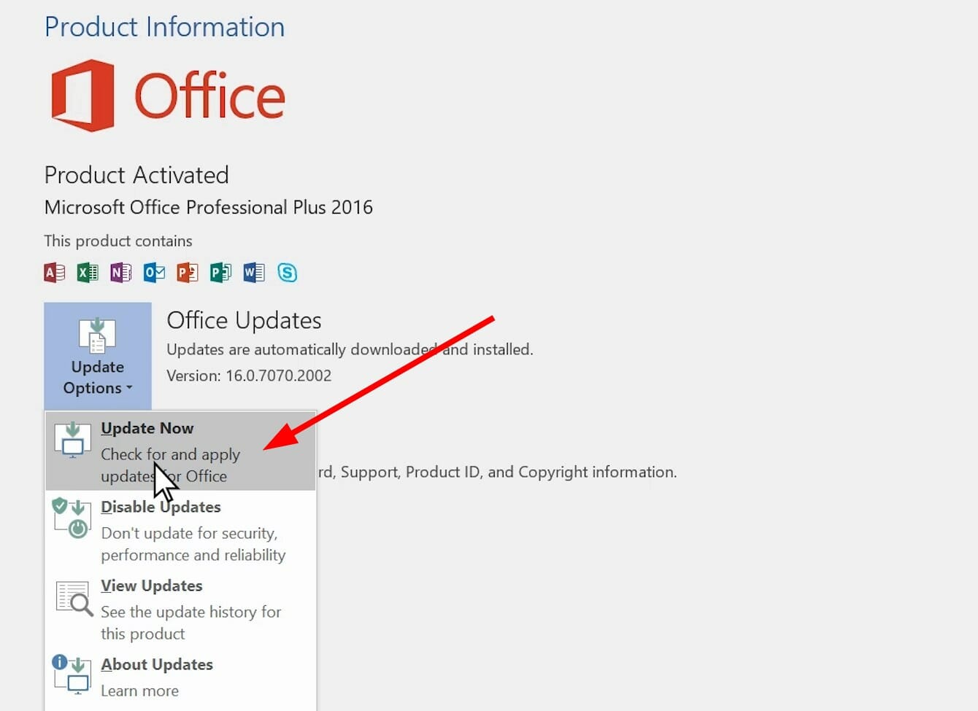The image size is (978, 711).
Task: Click the Word app icon
Action: [254, 273]
